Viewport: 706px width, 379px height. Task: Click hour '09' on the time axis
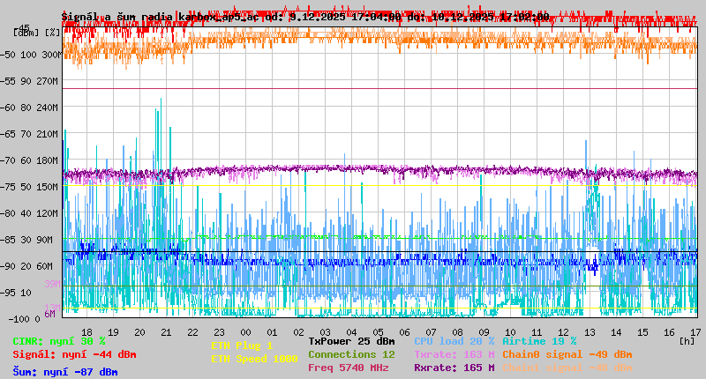[x=484, y=332]
